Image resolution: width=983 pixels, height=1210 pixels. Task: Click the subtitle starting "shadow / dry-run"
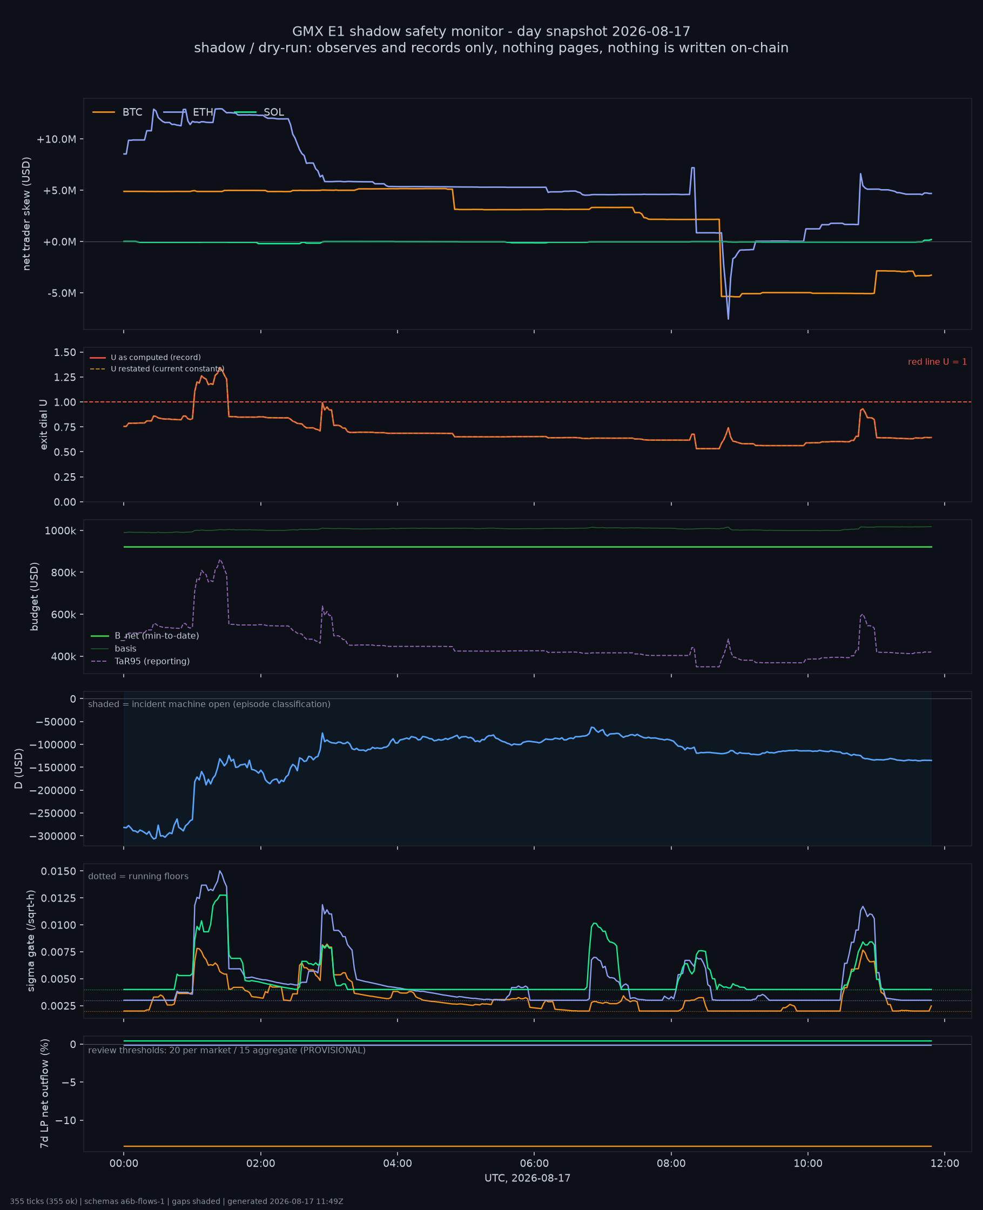[x=491, y=48]
